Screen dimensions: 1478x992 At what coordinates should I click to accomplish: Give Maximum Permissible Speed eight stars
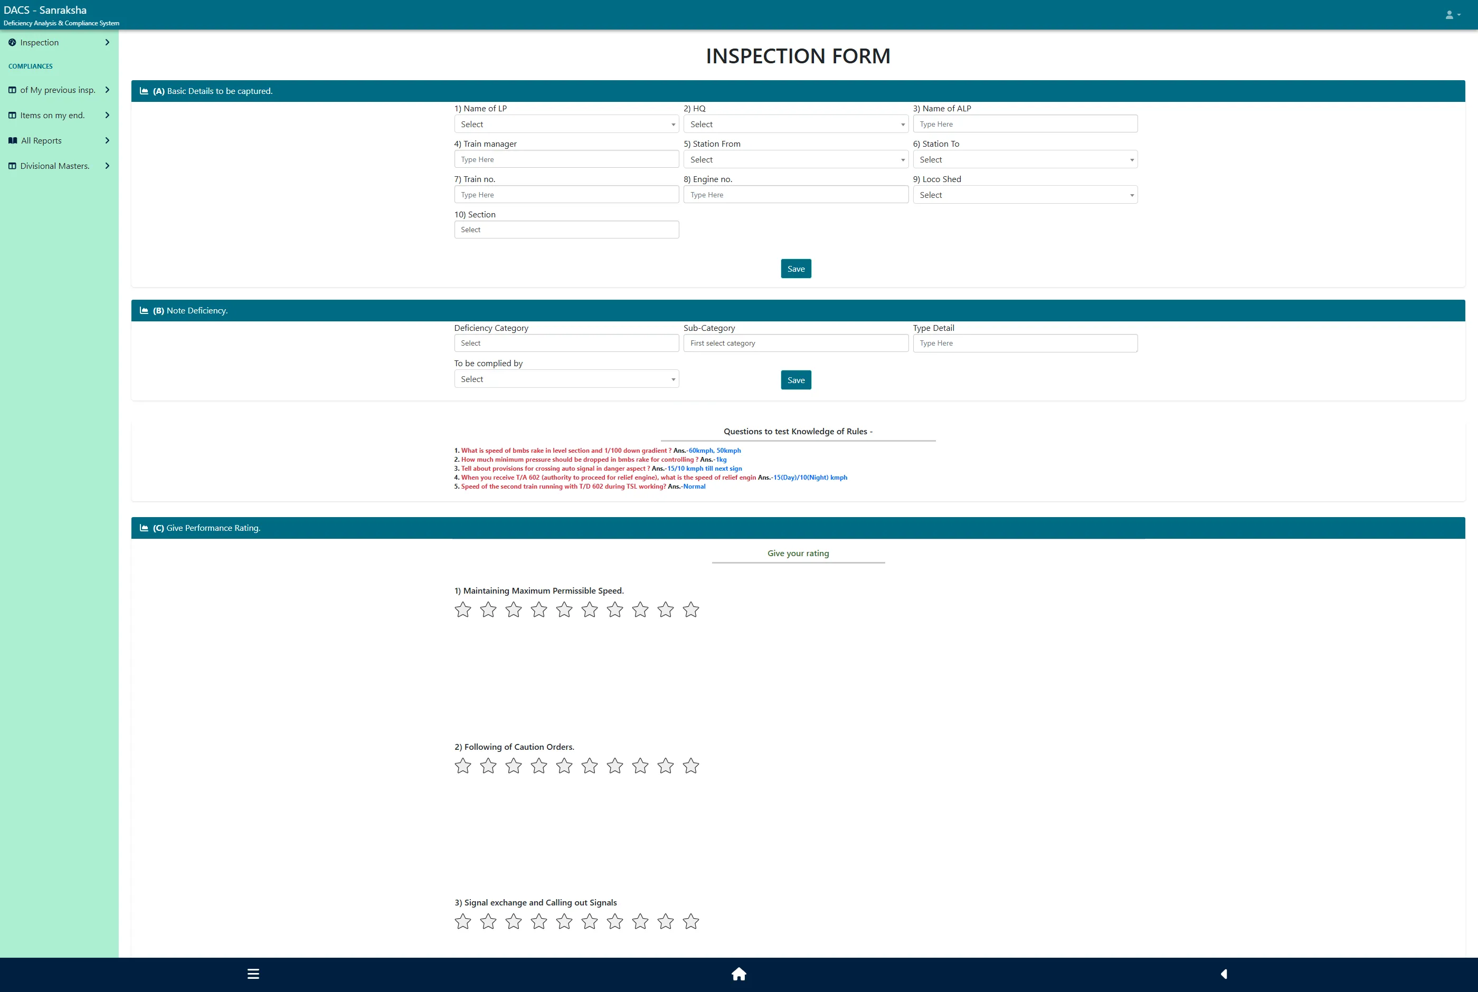point(640,609)
